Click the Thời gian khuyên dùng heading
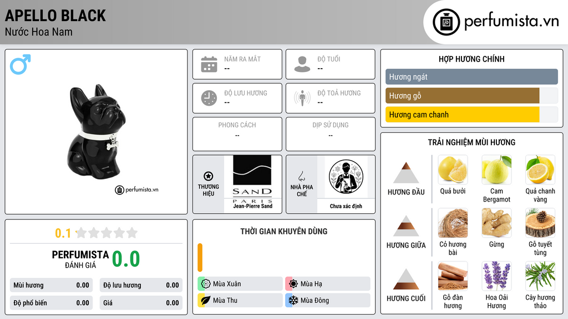This screenshot has width=568, height=319. [284, 231]
